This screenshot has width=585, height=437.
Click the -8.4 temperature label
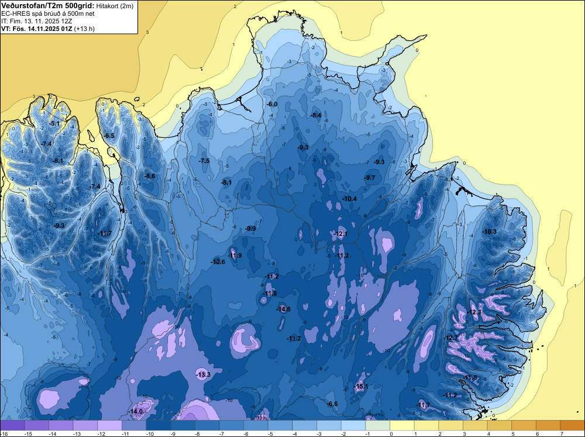click(316, 116)
